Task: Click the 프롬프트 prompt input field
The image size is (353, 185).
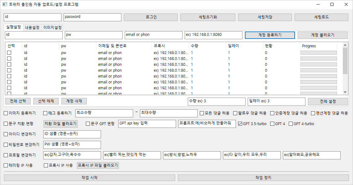Action: point(207,124)
